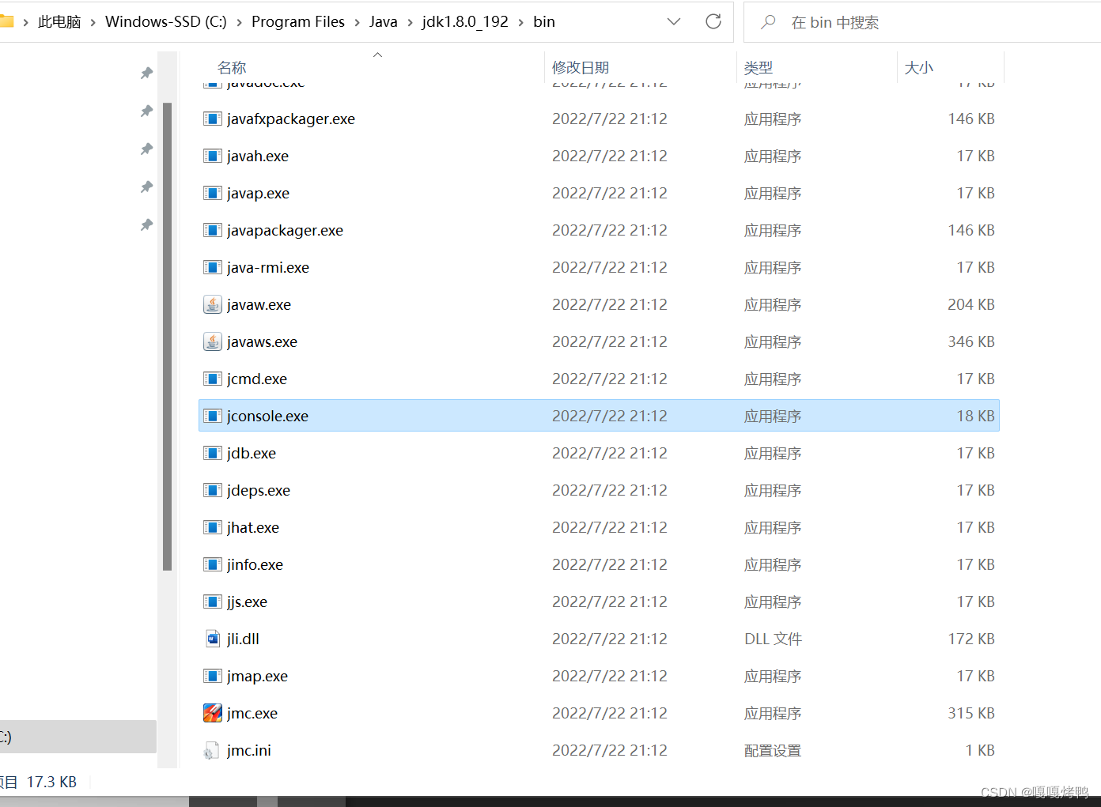Select the javaw.exe file name

259,304
